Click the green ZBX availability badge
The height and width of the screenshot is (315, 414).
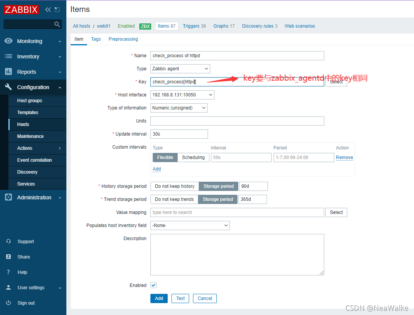(145, 26)
